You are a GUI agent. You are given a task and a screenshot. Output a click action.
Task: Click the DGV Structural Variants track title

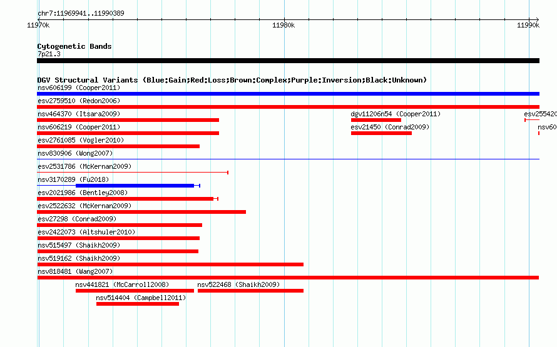pos(232,80)
